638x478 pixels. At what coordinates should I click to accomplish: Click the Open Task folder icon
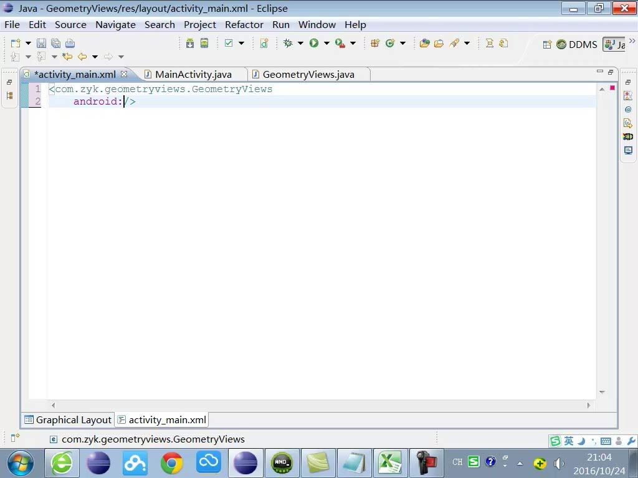[439, 43]
